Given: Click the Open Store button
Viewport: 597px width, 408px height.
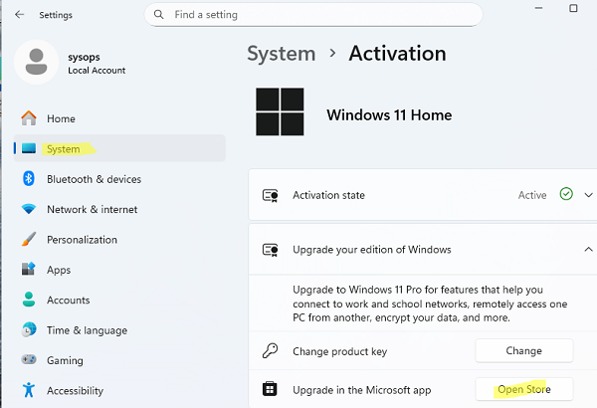Looking at the screenshot, I should 524,389.
